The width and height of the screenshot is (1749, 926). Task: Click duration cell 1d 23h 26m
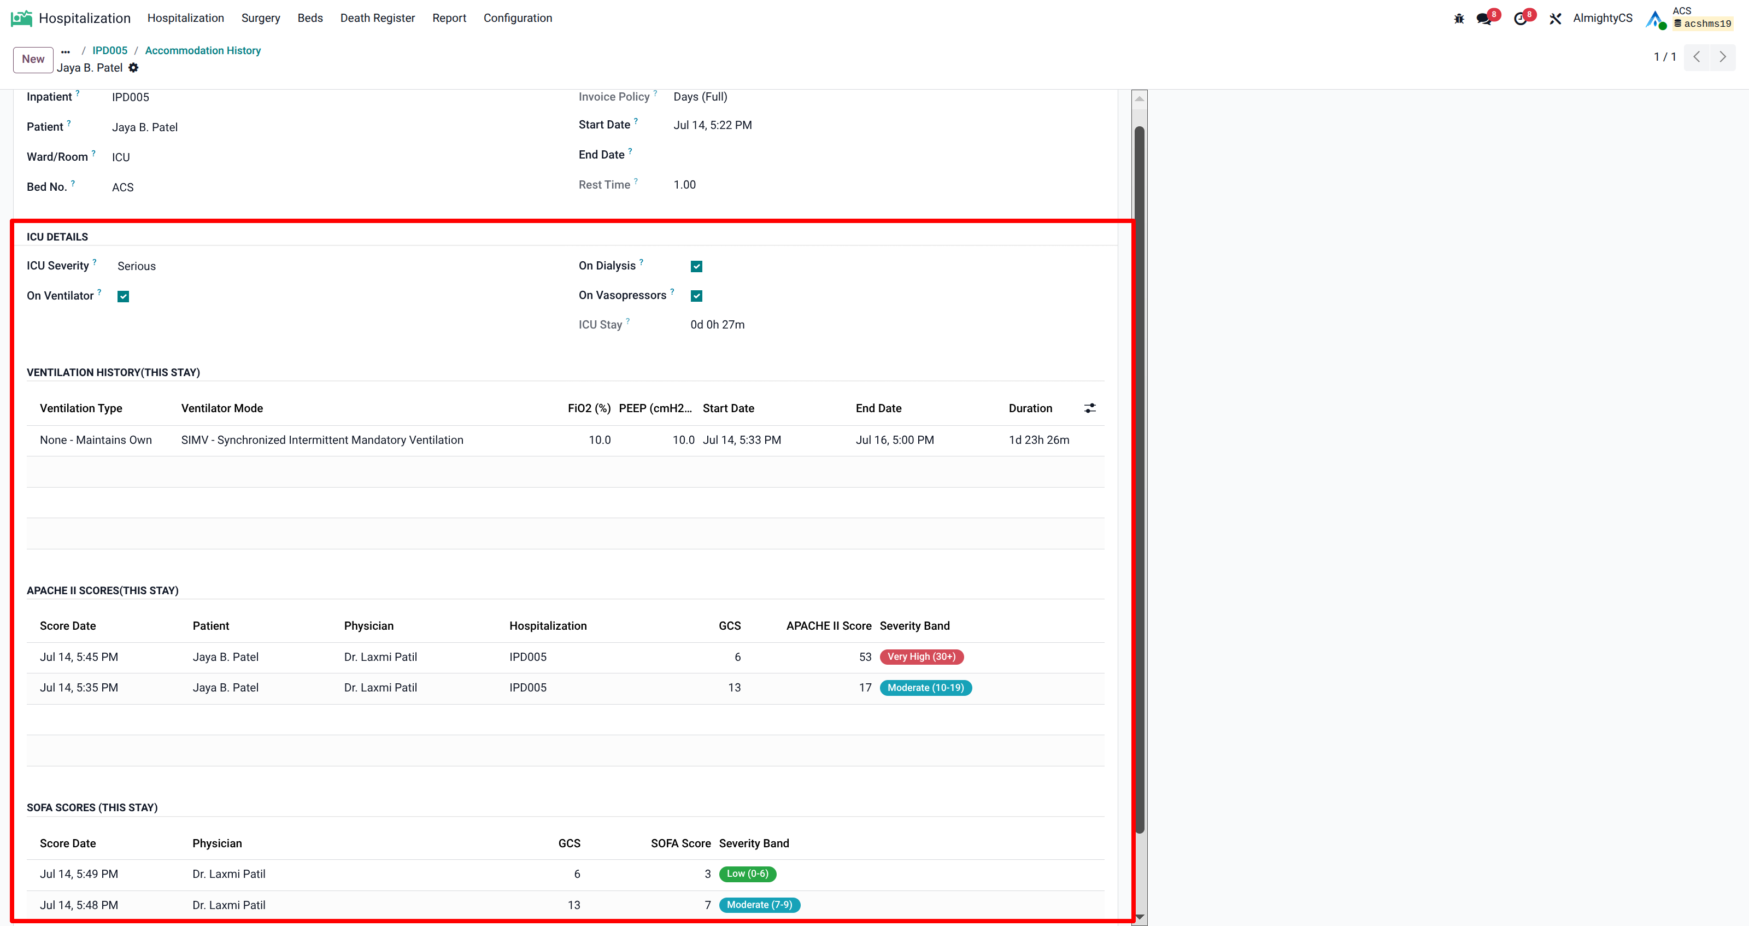[x=1039, y=440]
